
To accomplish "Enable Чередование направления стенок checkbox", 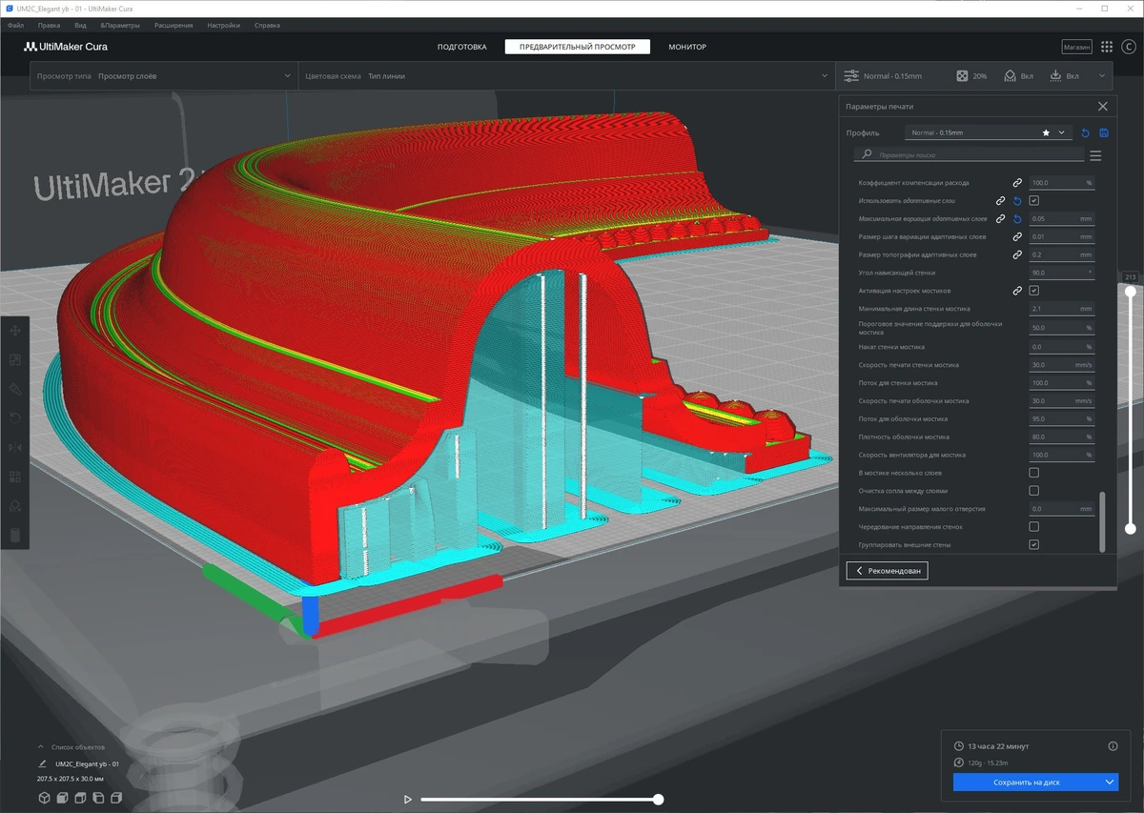I will pyautogui.click(x=1034, y=526).
